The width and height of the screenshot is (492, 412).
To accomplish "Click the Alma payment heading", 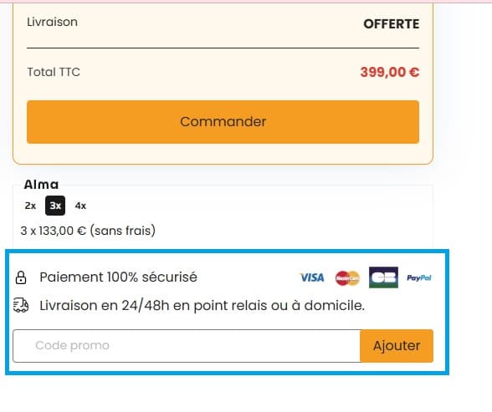I will (x=41, y=185).
